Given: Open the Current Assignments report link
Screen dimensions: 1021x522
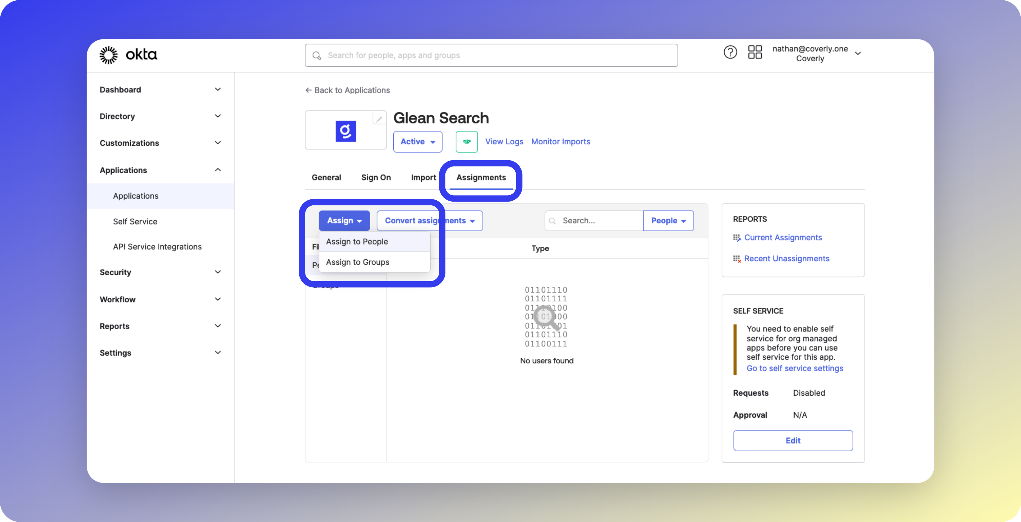Looking at the screenshot, I should click(x=782, y=237).
